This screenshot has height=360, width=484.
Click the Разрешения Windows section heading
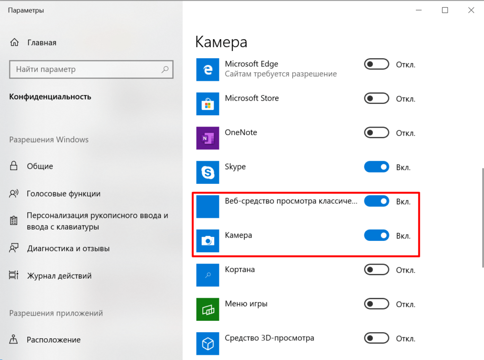(49, 140)
